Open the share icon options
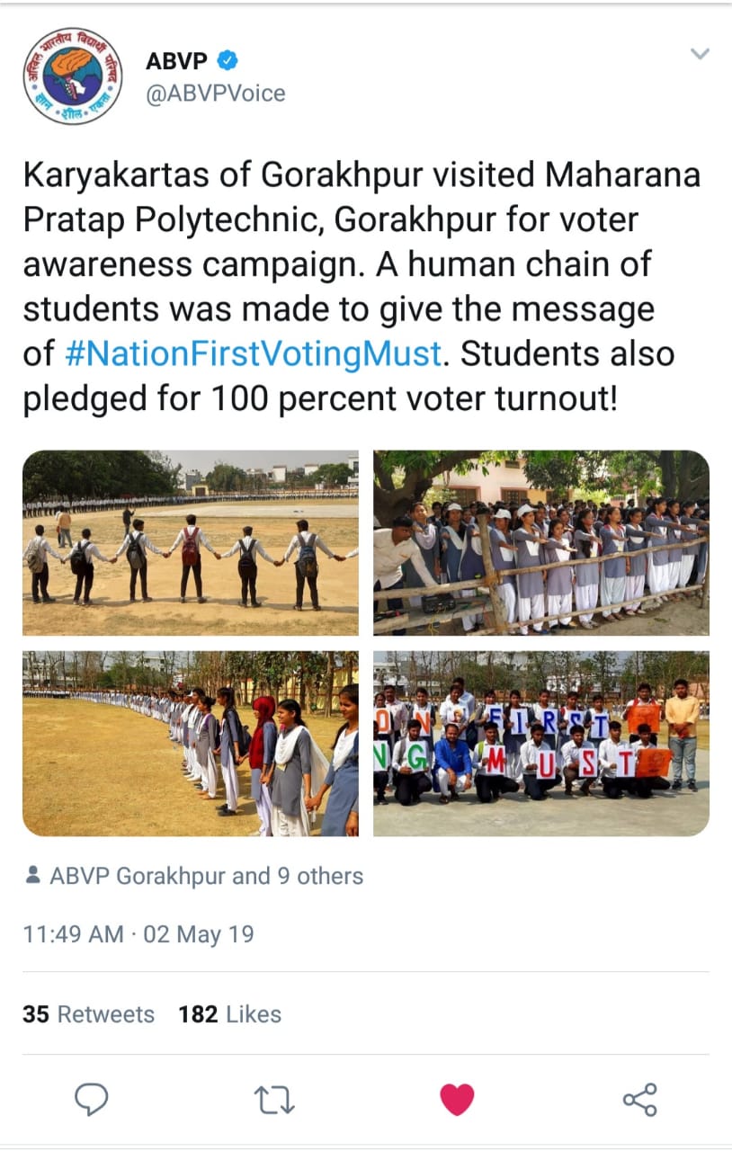 [639, 1100]
